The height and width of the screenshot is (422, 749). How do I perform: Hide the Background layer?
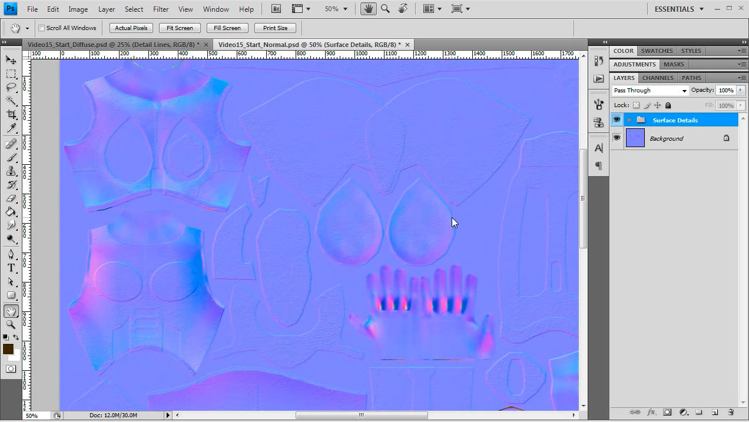coord(617,138)
